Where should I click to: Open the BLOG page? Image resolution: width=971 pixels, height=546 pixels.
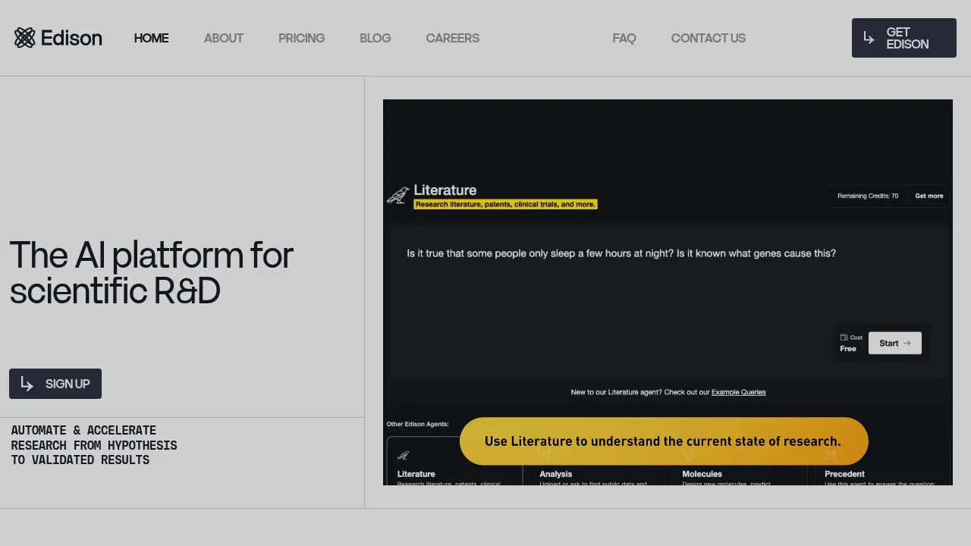375,38
